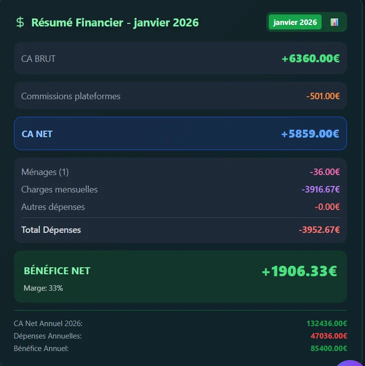Click the -36.00€ cleaning cost value

click(325, 172)
